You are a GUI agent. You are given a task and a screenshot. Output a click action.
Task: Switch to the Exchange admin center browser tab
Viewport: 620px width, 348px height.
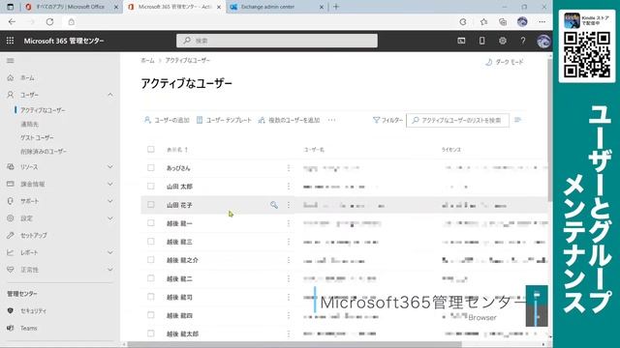(277, 7)
